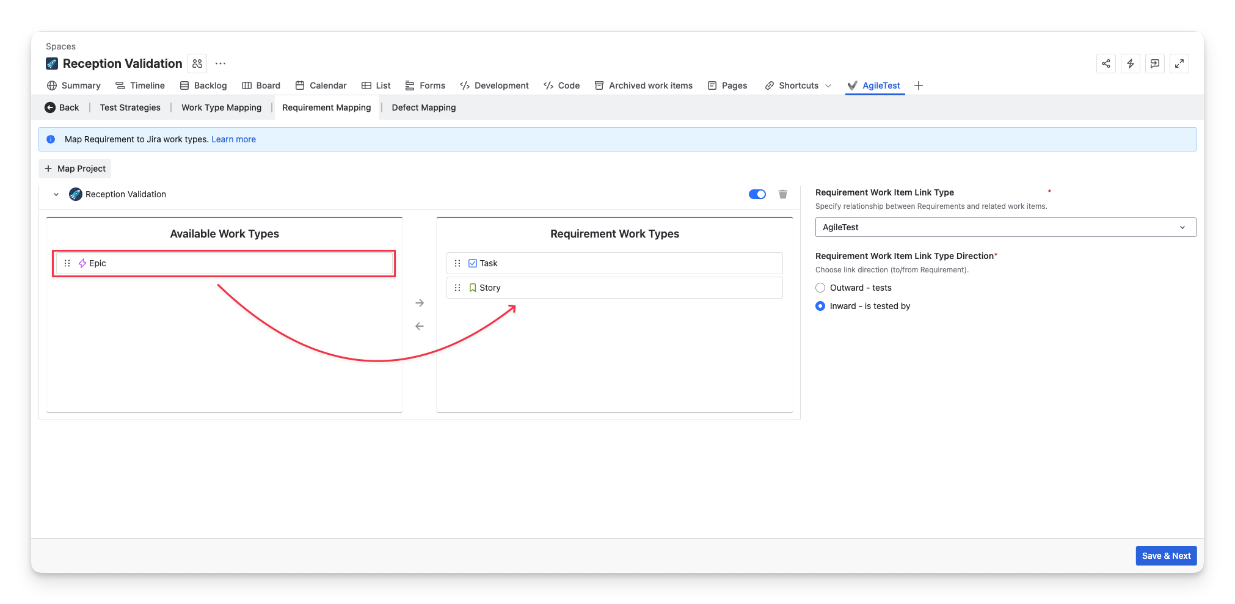Image resolution: width=1235 pixels, height=604 pixels.
Task: Delete Reception Validation mapping with trash icon
Action: 782,194
